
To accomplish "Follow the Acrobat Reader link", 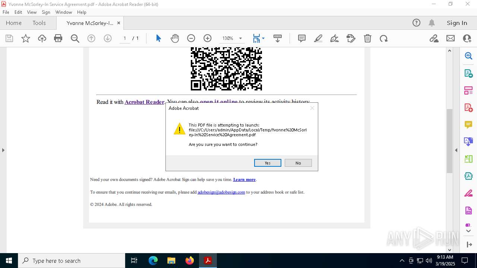I will pyautogui.click(x=144, y=102).
